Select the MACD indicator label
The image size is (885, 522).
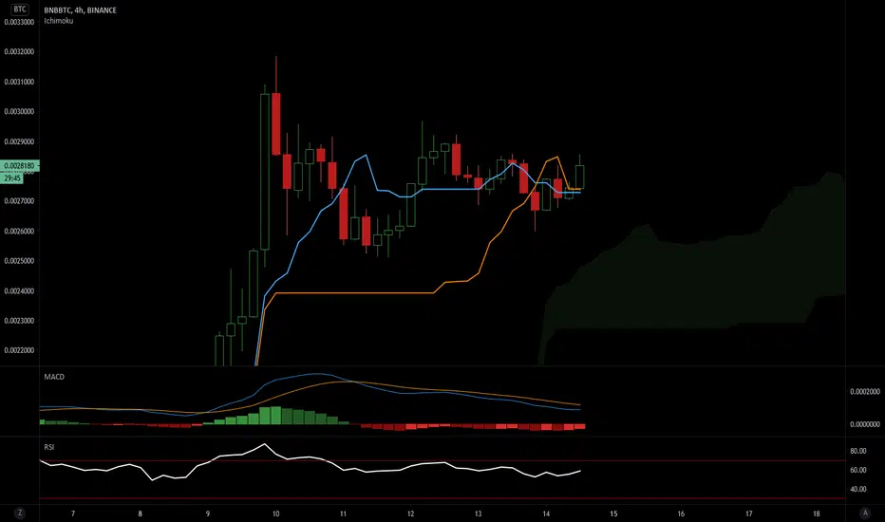(54, 377)
